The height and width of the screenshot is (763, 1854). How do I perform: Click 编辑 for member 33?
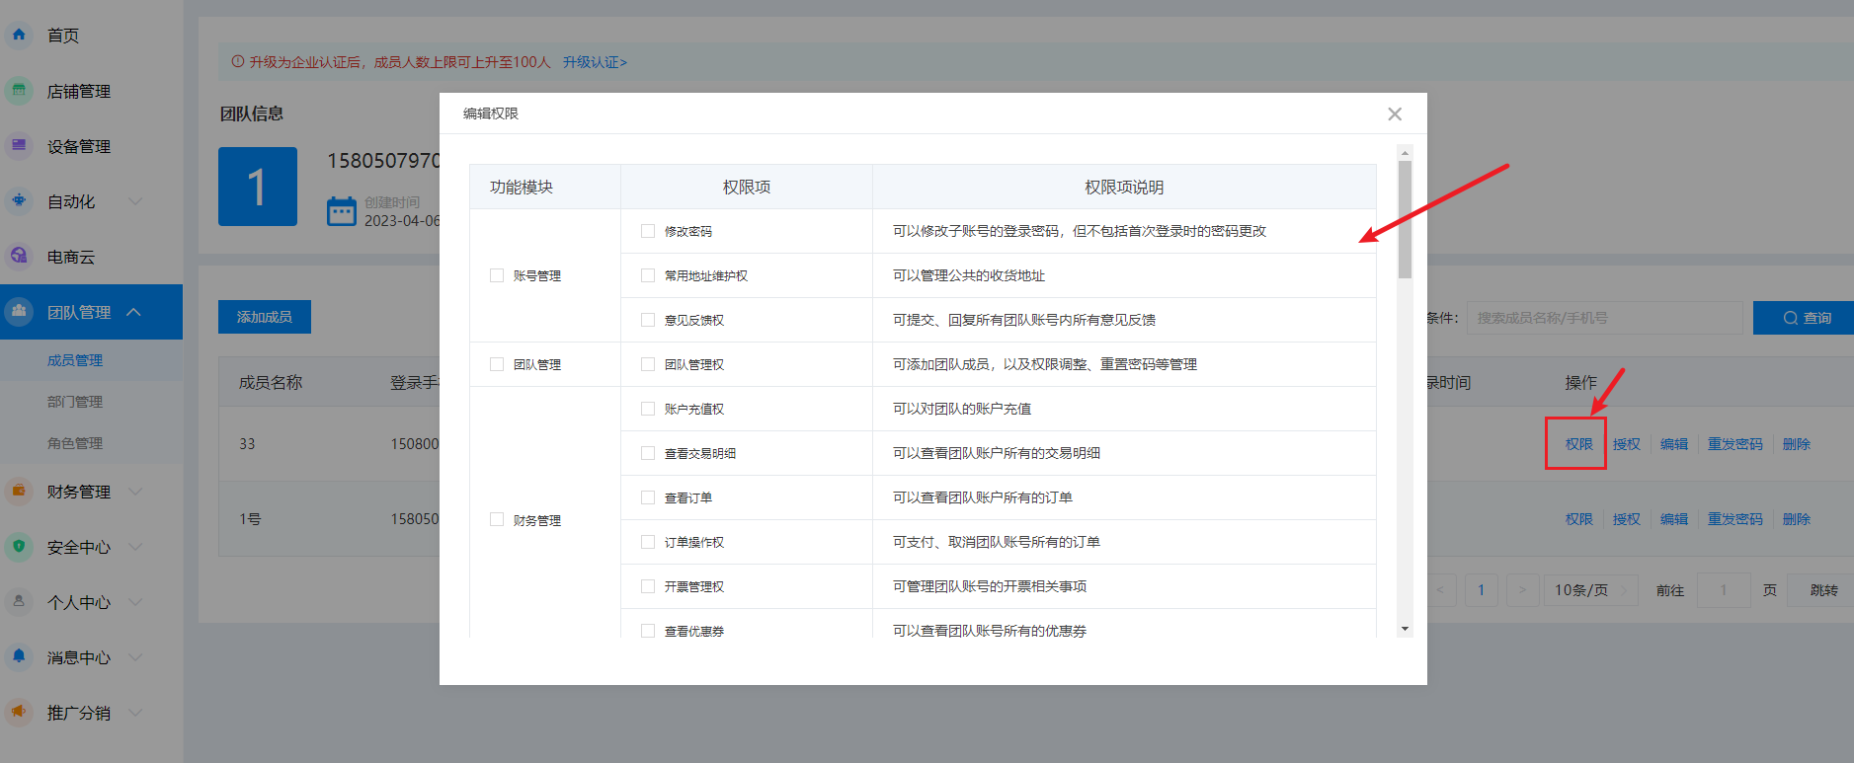pyautogui.click(x=1673, y=444)
